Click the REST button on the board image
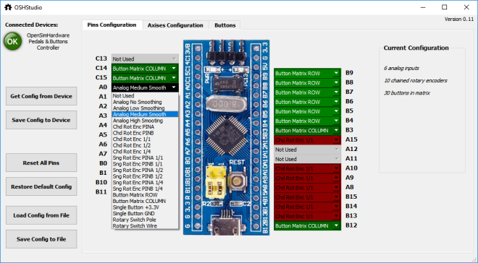Image resolution: width=478 pixels, height=263 pixels. click(236, 181)
